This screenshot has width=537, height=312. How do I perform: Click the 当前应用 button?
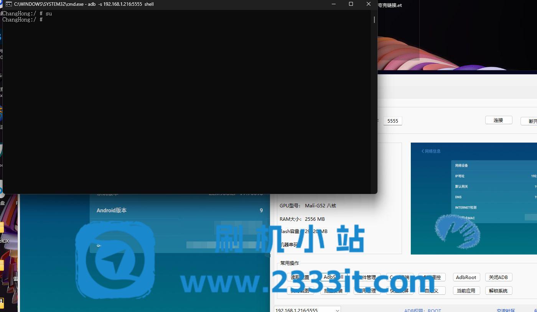coord(466,291)
